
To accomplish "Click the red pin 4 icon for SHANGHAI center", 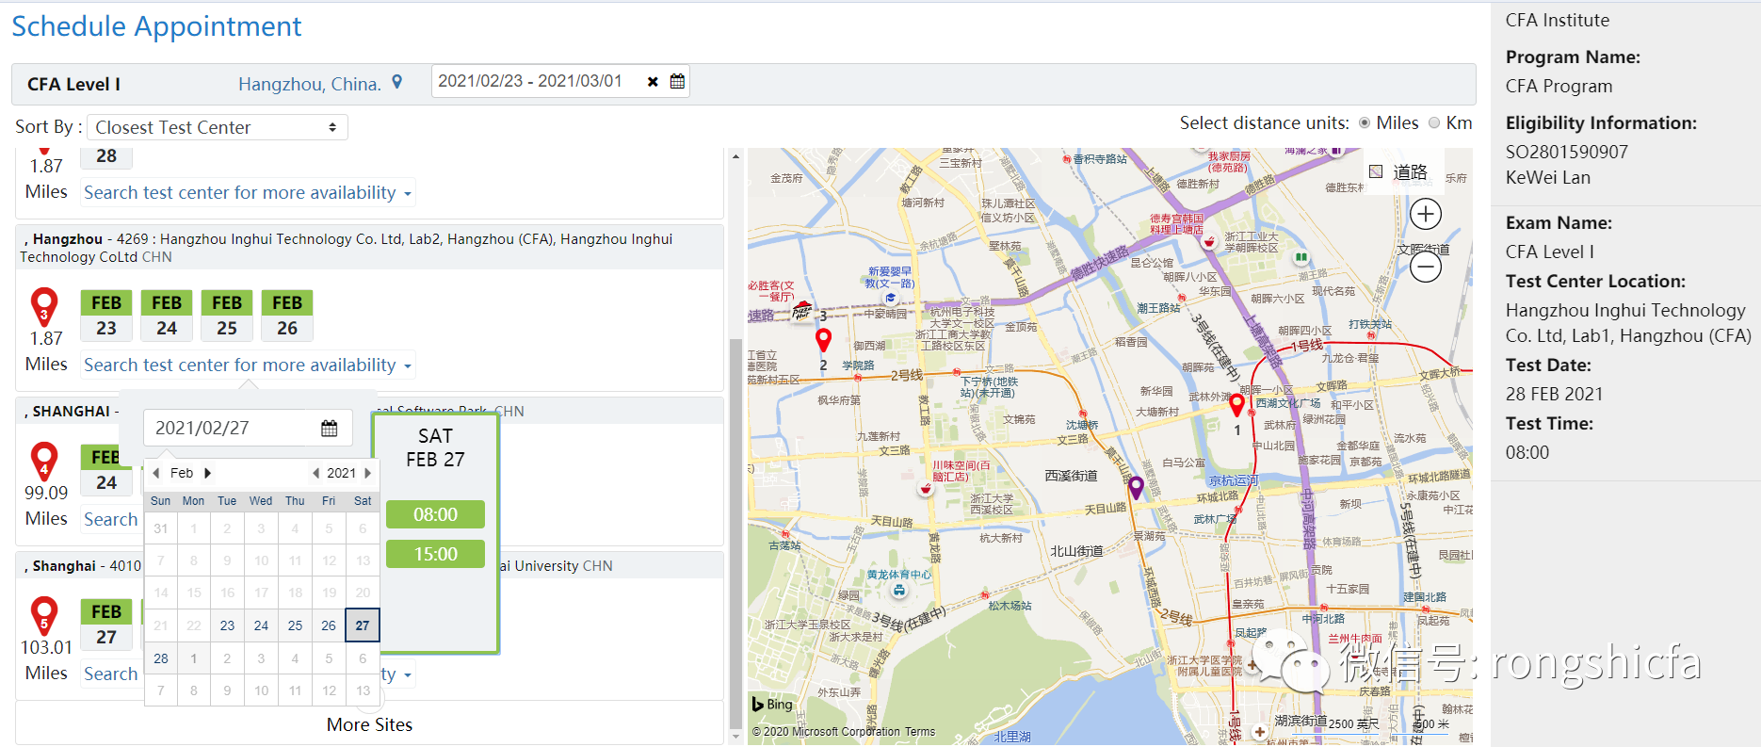I will click(x=44, y=462).
